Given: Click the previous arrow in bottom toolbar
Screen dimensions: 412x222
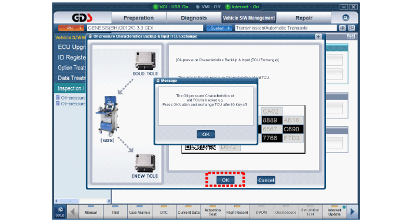Looking at the screenshot, I should 72,212.
